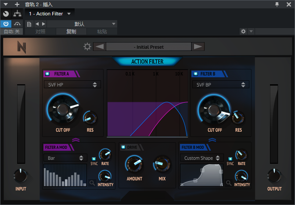This screenshot has height=205, width=295.
Task: Expand arrow next to host gear
Action: click(251, 31)
